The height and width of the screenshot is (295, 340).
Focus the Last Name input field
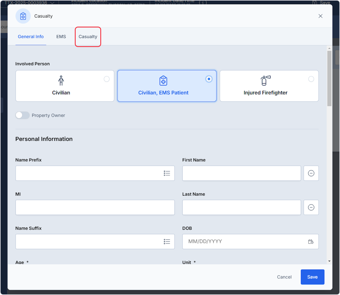242,207
